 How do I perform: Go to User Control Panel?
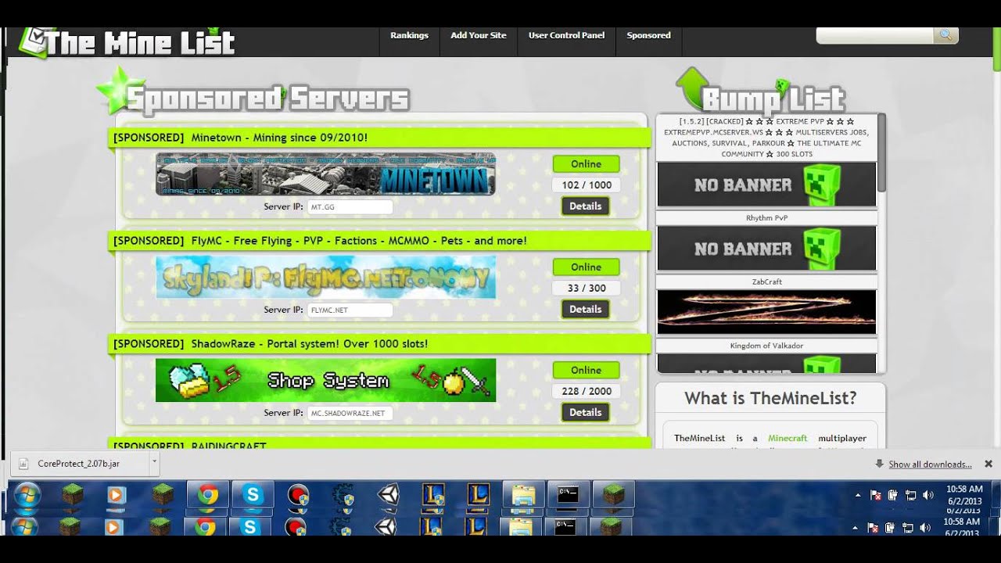click(x=566, y=35)
